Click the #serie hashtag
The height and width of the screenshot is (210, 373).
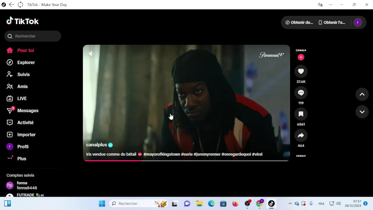pyautogui.click(x=187, y=154)
